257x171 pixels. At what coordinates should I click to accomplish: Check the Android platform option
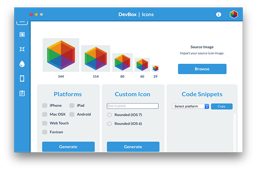[72, 115]
